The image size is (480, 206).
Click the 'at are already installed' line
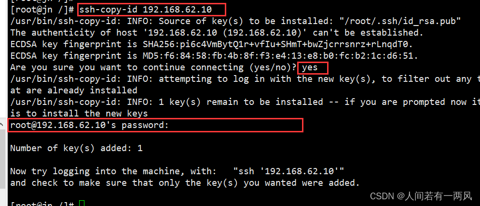tap(74, 91)
